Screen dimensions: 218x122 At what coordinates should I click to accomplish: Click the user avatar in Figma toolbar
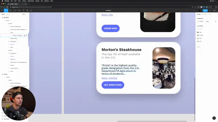(200, 11)
